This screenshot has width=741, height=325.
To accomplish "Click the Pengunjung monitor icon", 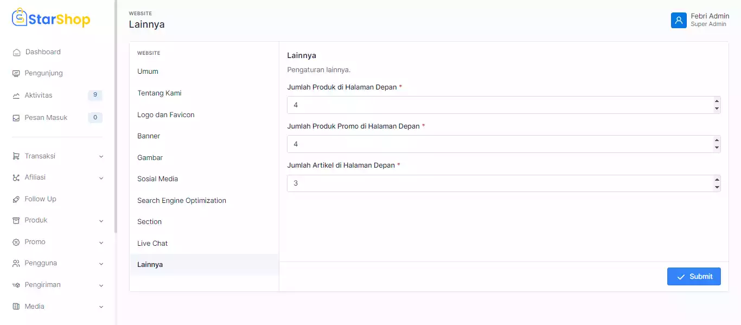I will coord(16,73).
